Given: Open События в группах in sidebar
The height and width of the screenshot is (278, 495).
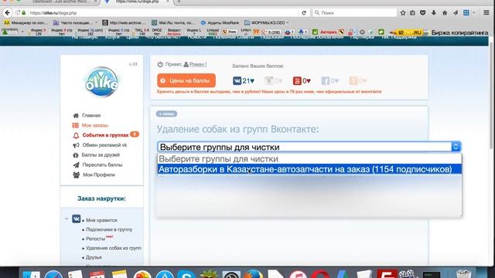Looking at the screenshot, I should [105, 135].
